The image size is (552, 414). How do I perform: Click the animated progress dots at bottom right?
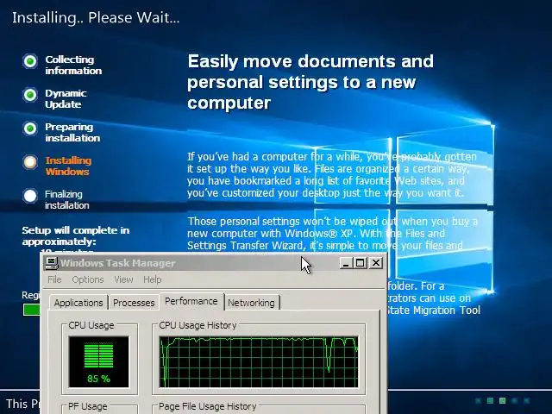coord(502,400)
